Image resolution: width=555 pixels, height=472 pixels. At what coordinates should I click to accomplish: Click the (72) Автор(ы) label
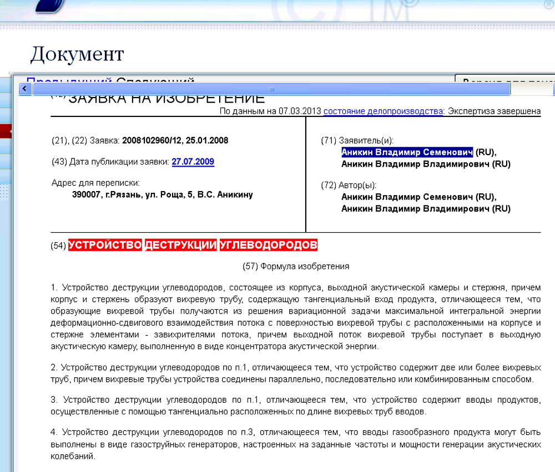[349, 185]
